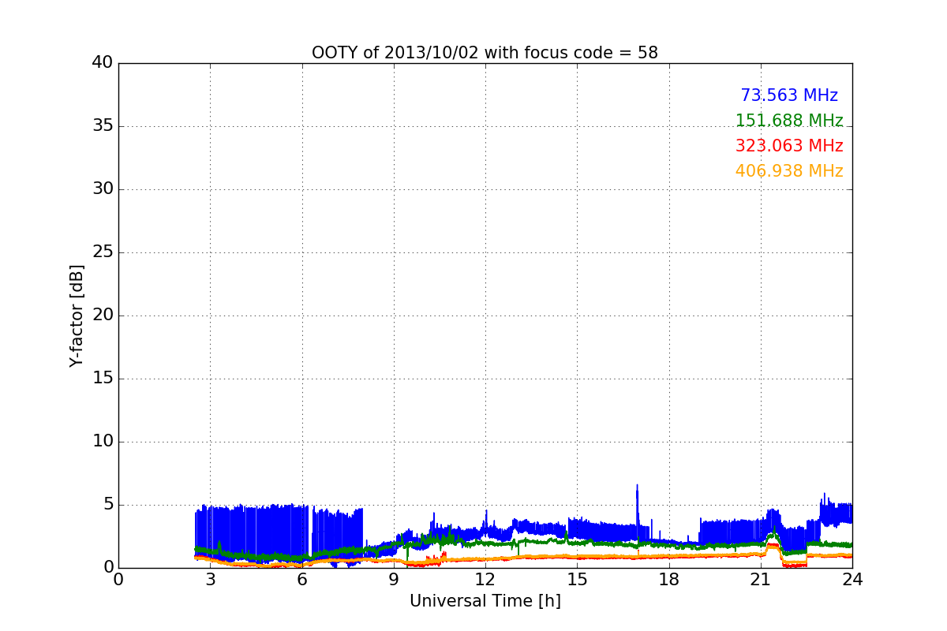
Task: Select the green 151.688 MHz legend label
Action: (x=789, y=121)
